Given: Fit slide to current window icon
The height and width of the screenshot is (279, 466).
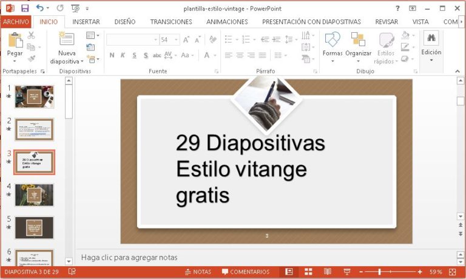Looking at the screenshot, I should [453, 272].
